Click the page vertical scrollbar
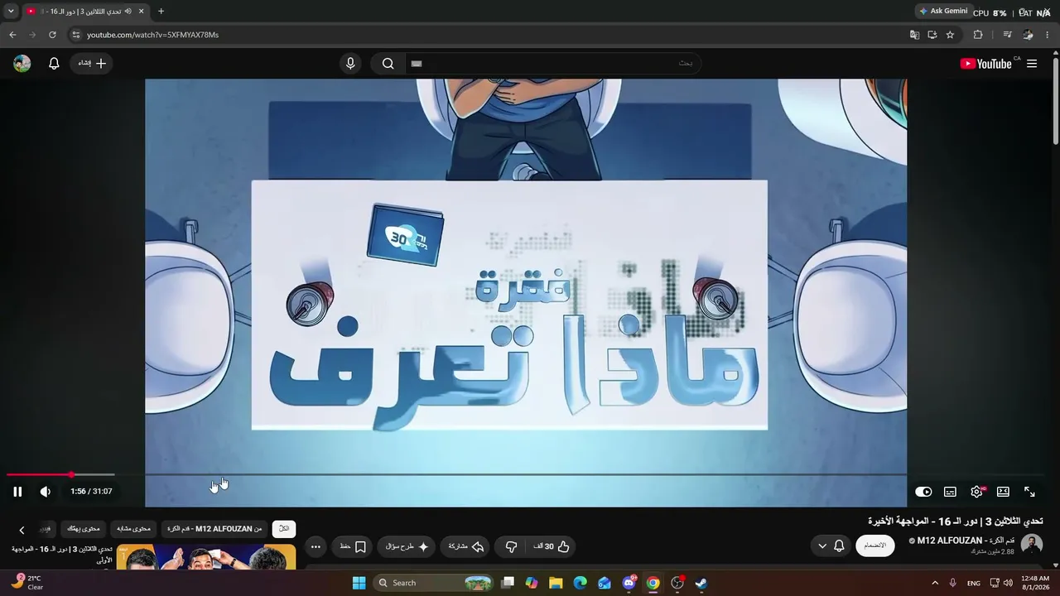The image size is (1060, 596). (x=1055, y=99)
